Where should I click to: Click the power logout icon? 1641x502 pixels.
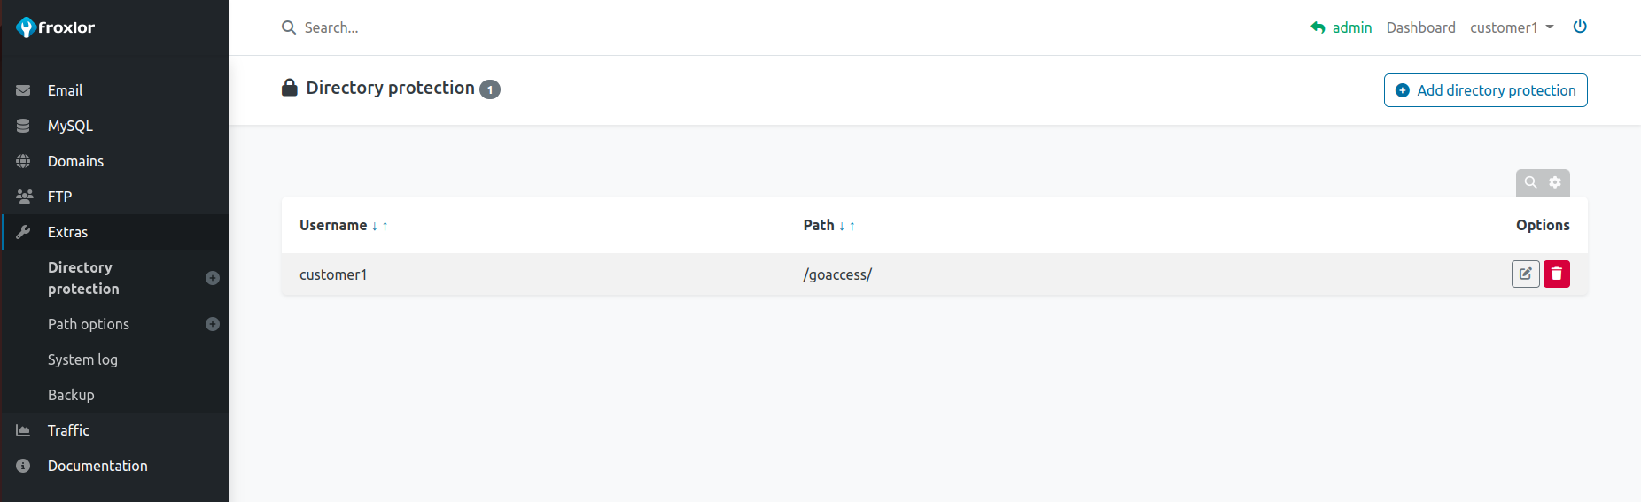[x=1579, y=27]
